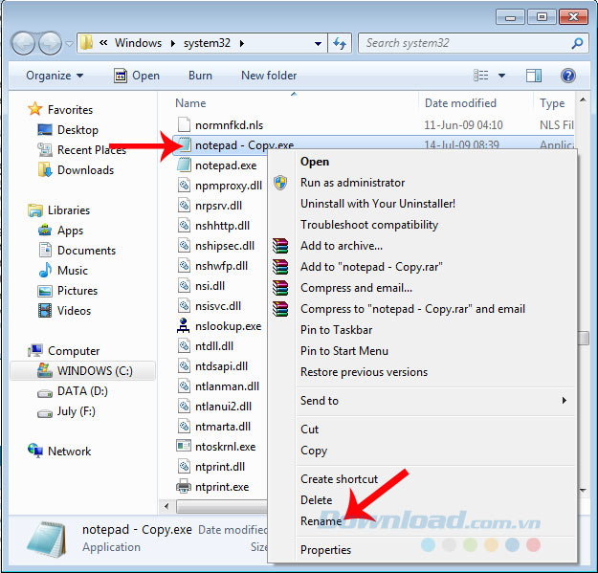
Task: Open the Pictures library
Action: (x=68, y=291)
